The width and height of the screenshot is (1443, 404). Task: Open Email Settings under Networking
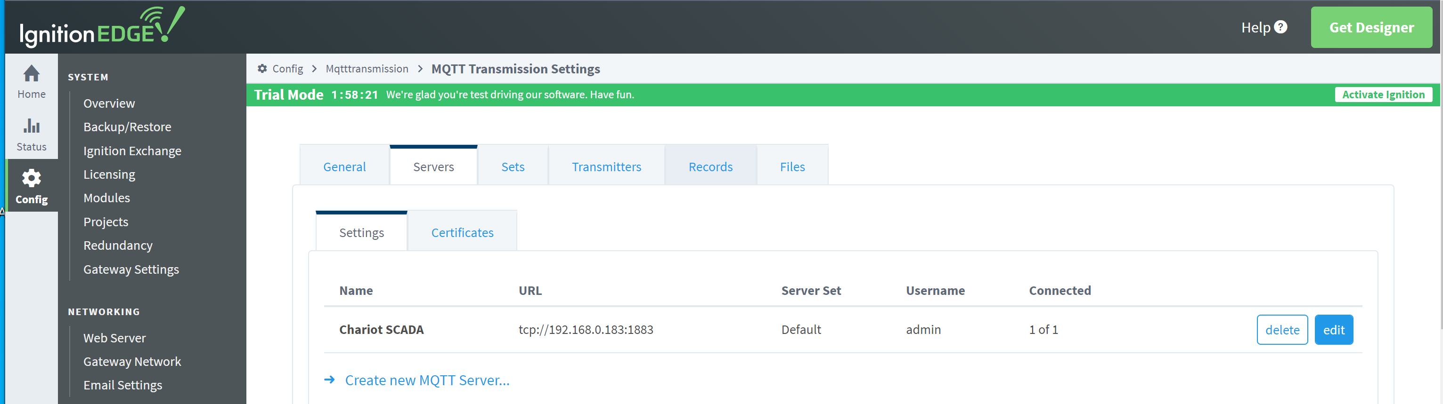122,386
